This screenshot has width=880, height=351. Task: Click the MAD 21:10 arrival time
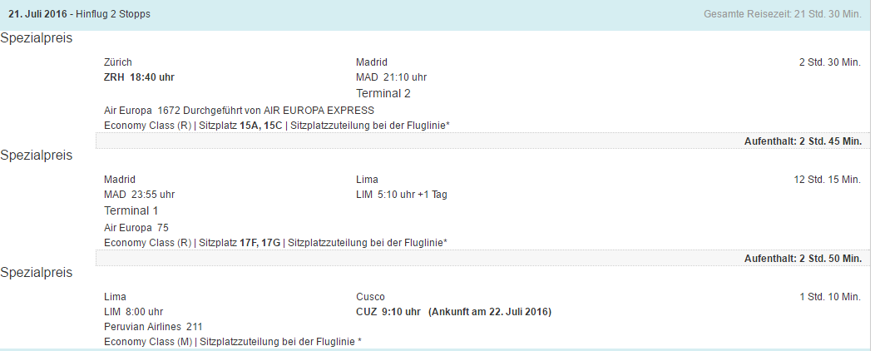pos(391,77)
